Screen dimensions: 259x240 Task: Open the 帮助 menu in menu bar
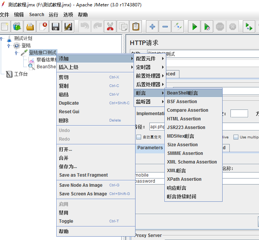point(83,15)
